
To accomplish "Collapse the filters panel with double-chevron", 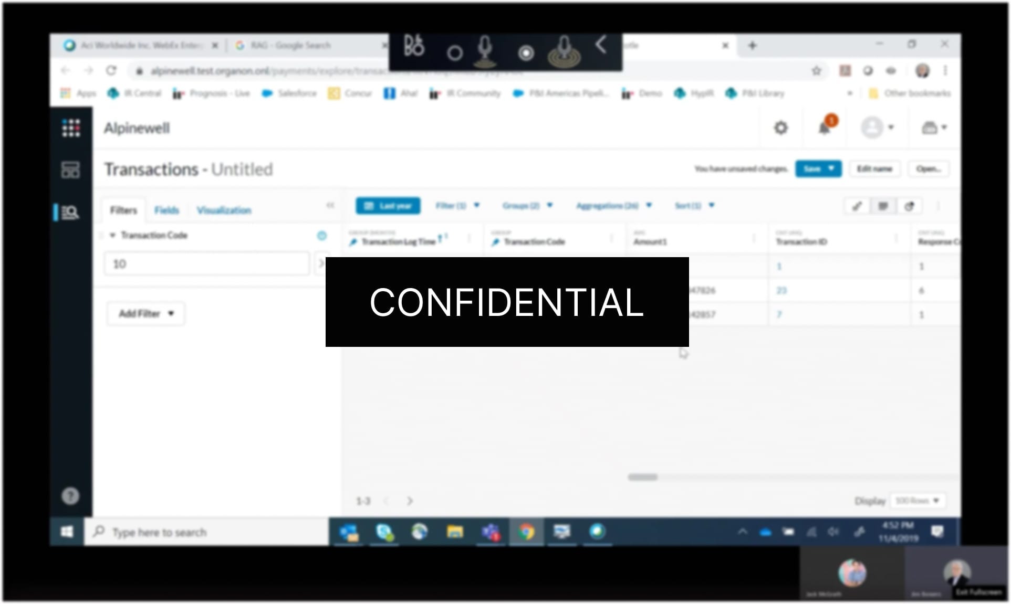I will point(330,205).
